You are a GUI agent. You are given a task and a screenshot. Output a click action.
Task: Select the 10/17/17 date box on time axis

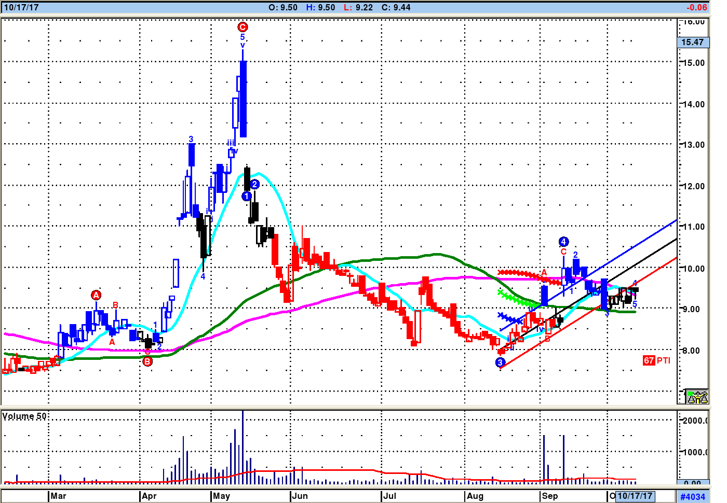[635, 496]
